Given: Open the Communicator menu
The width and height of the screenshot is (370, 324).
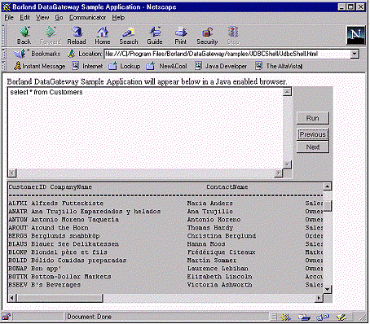Looking at the screenshot, I should [x=87, y=18].
